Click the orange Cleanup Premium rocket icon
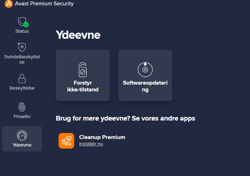250x176 pixels. click(66, 141)
